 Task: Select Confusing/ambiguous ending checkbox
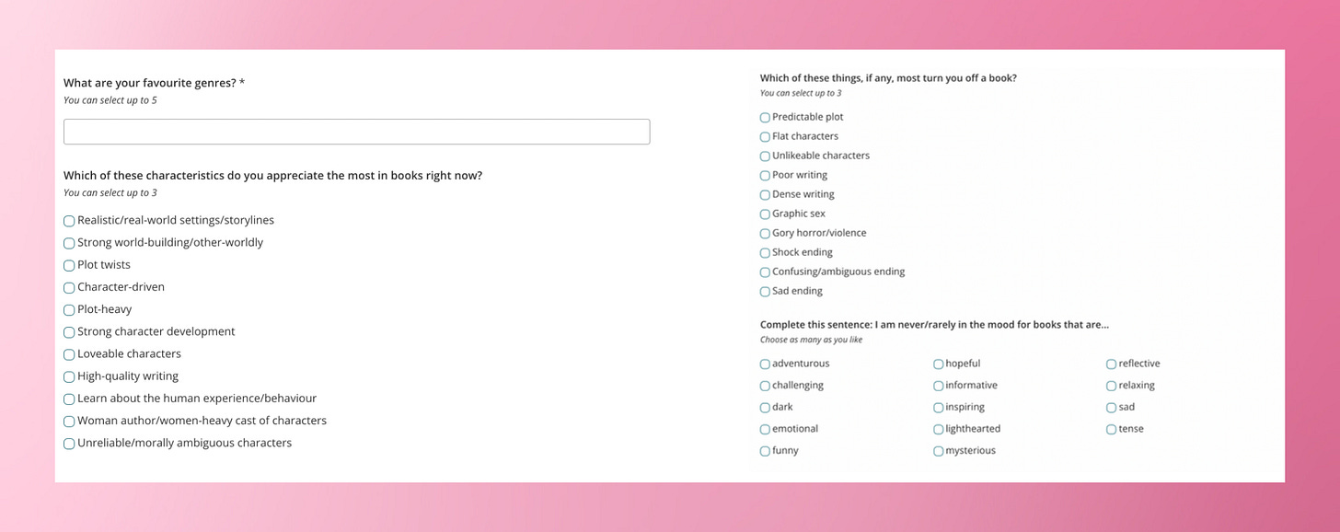[x=765, y=272]
